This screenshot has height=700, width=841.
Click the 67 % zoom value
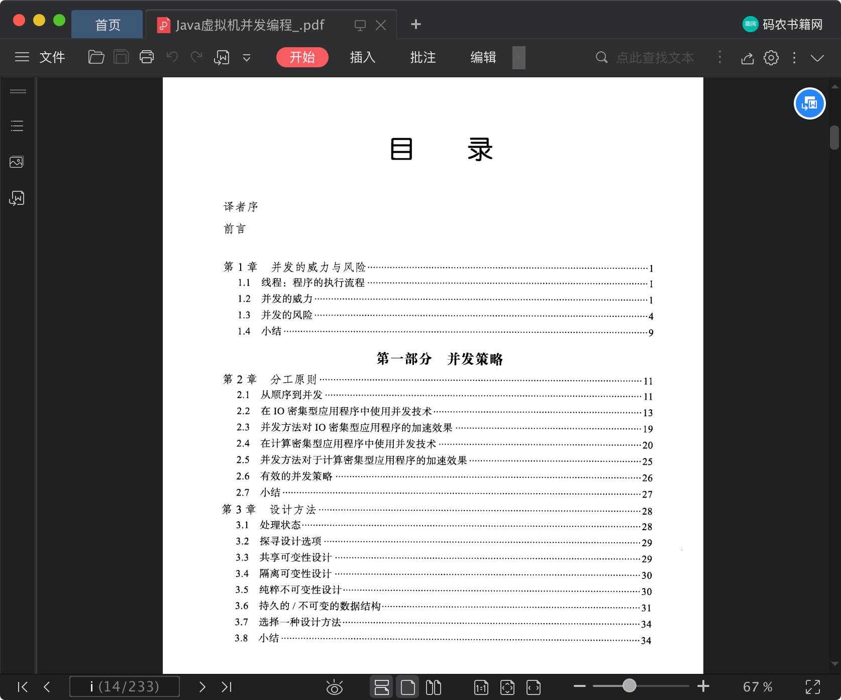(x=758, y=687)
